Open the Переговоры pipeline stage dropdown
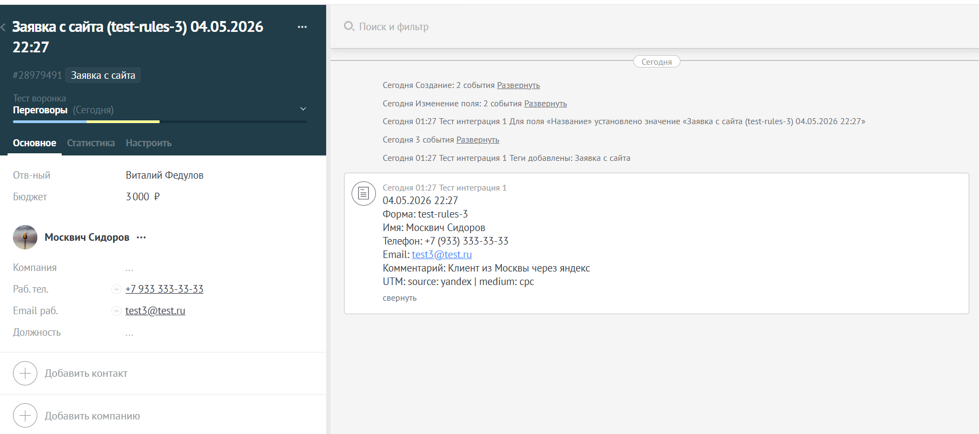This screenshot has width=979, height=434. [x=303, y=109]
